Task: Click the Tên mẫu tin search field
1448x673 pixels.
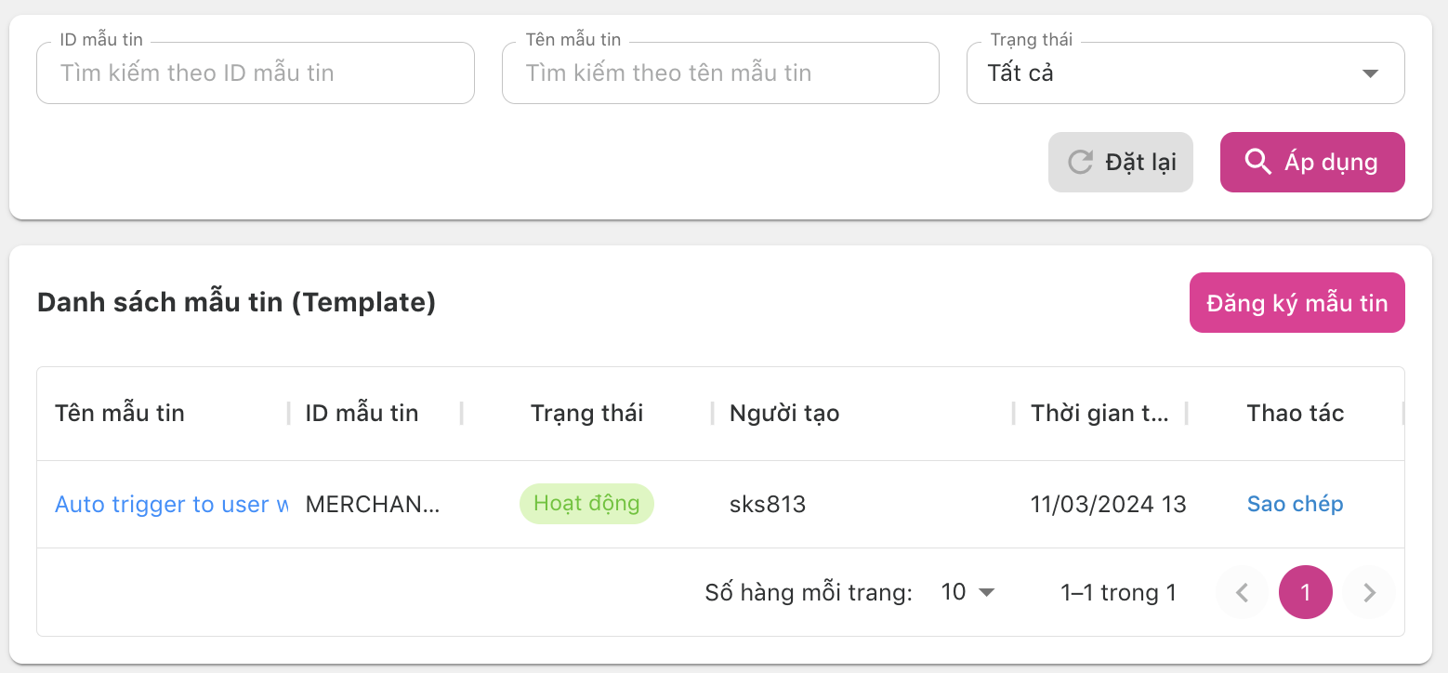Action: (720, 73)
